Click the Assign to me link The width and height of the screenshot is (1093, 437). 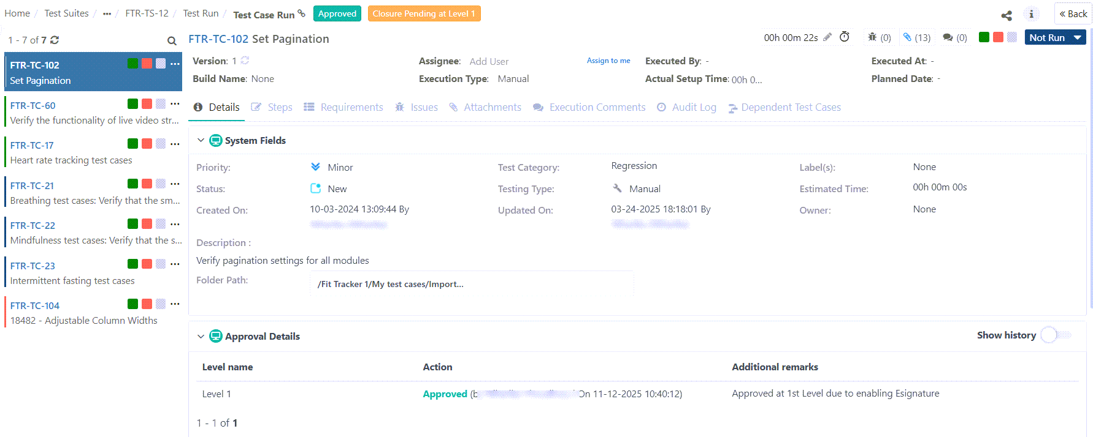[x=608, y=61]
